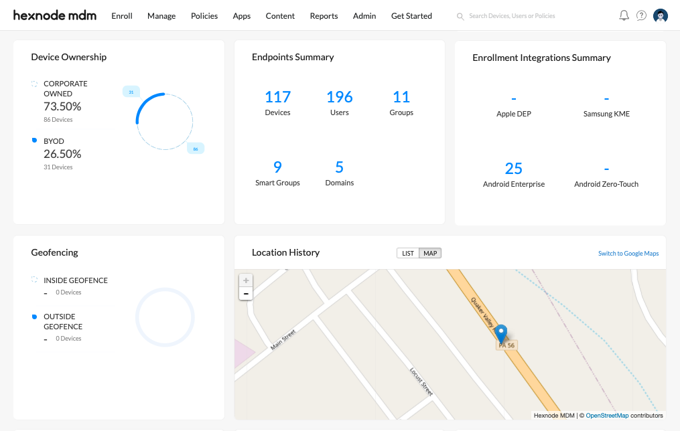This screenshot has width=680, height=431.
Task: Click the blue location pin on map
Action: click(x=501, y=334)
